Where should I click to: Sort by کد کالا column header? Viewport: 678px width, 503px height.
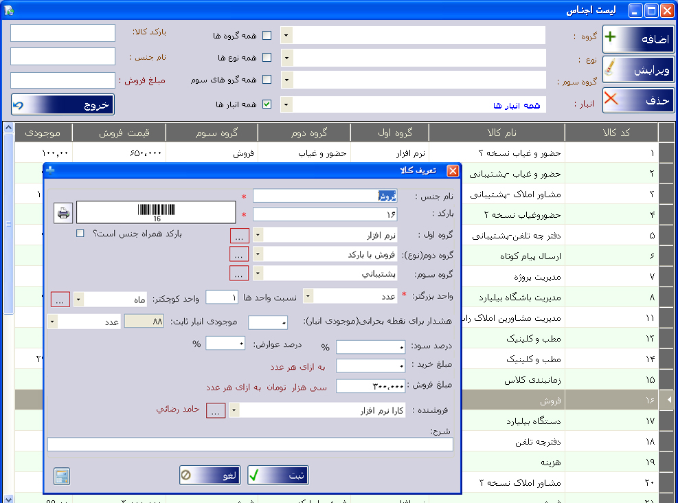click(611, 133)
